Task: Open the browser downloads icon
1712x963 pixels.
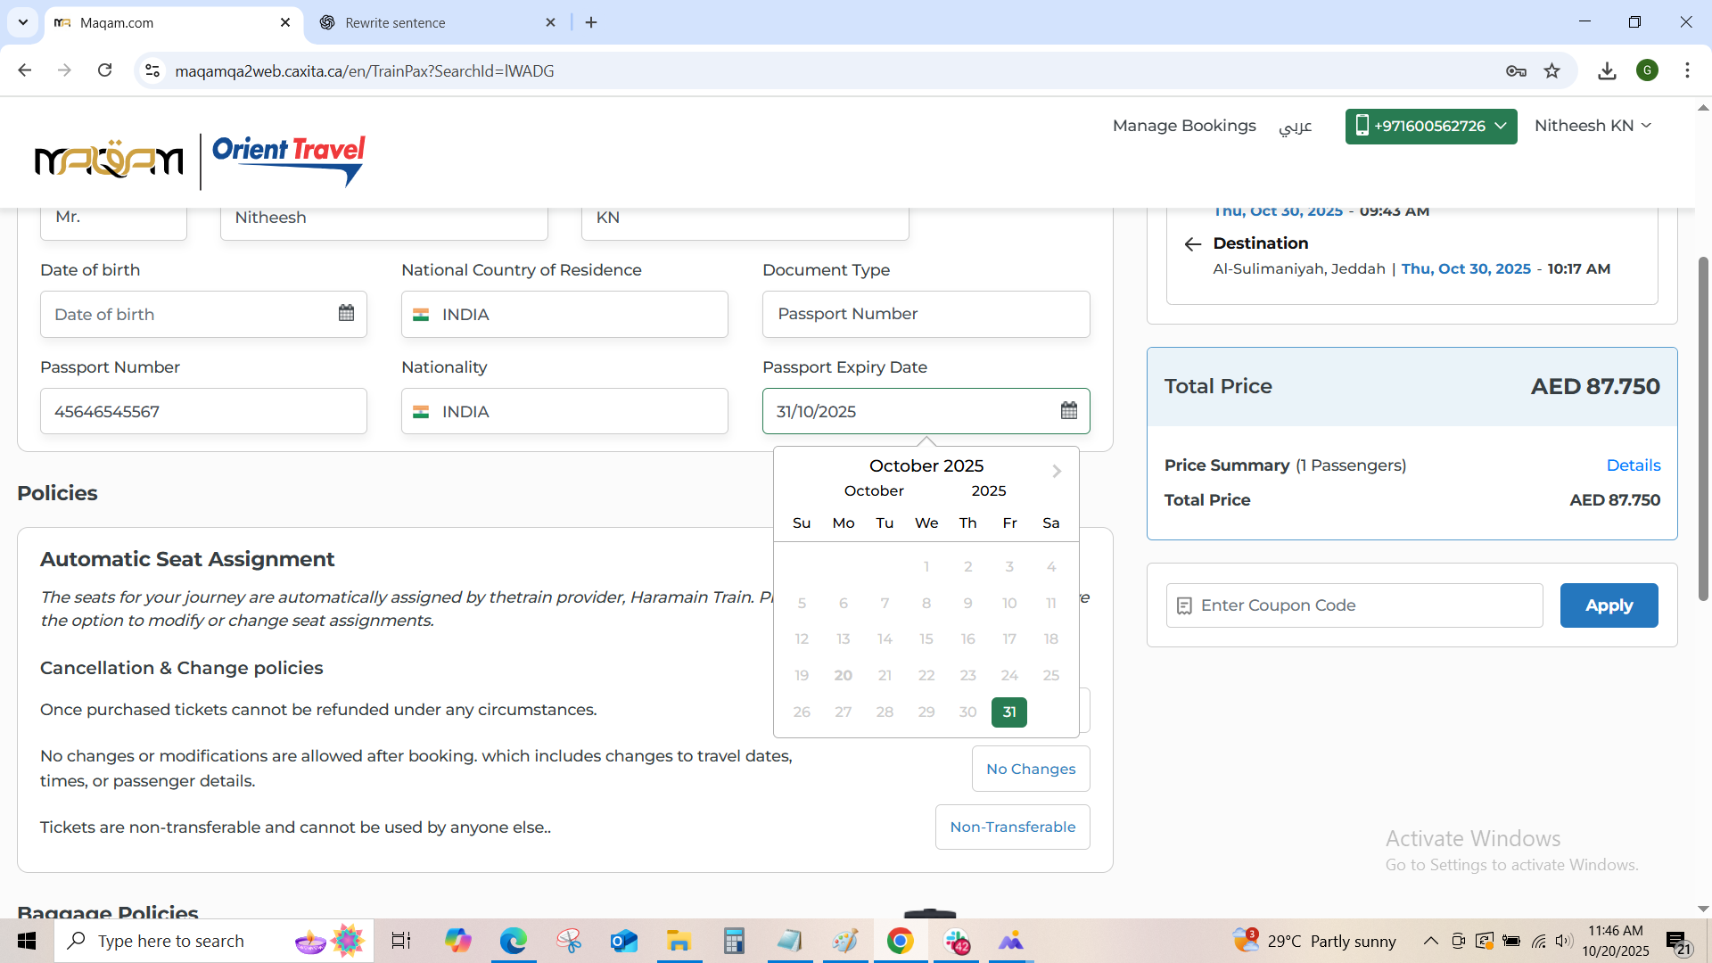Action: (x=1607, y=71)
